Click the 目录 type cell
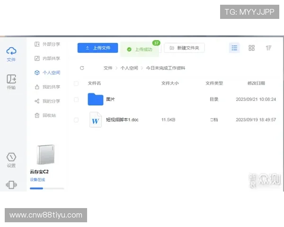The image size is (284, 227). click(214, 99)
